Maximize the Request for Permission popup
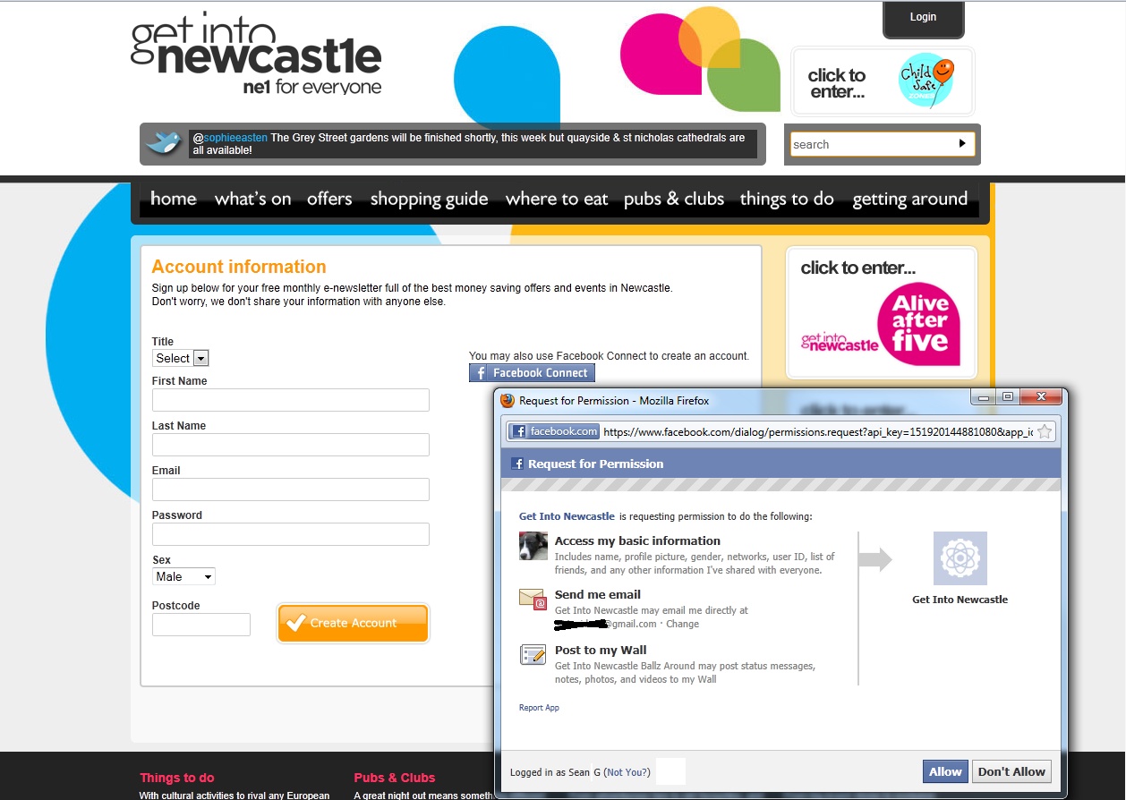This screenshot has width=1126, height=800. pyautogui.click(x=1008, y=397)
